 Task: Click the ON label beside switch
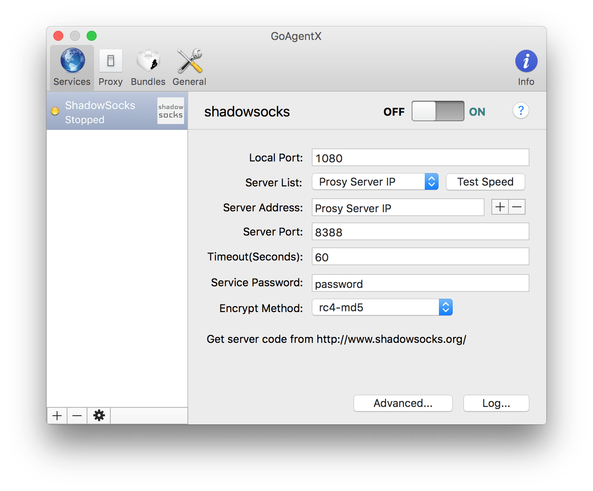(477, 112)
